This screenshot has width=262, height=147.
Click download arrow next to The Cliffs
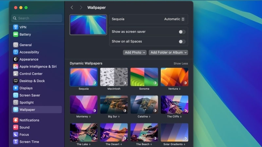181,117
